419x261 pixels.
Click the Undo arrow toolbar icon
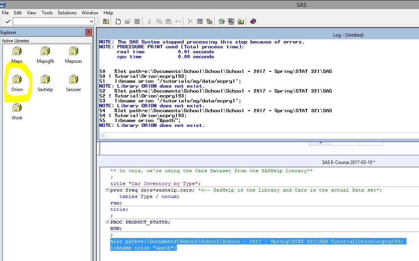click(x=177, y=22)
